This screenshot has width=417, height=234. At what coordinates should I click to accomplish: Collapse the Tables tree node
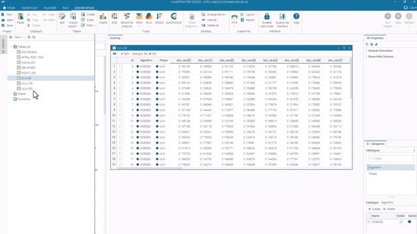click(12, 47)
